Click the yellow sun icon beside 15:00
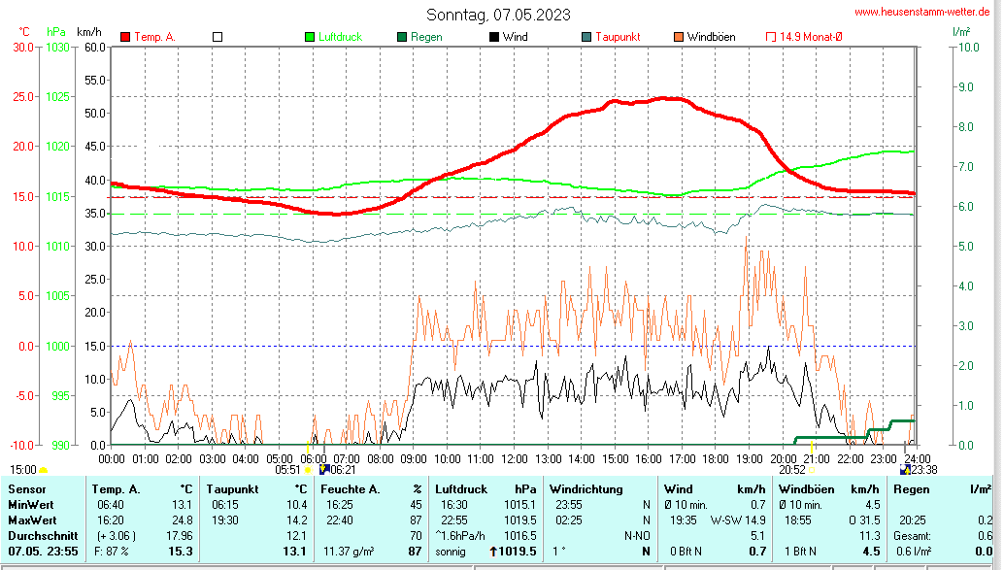Viewport: 1004px width, 570px height. [43, 470]
